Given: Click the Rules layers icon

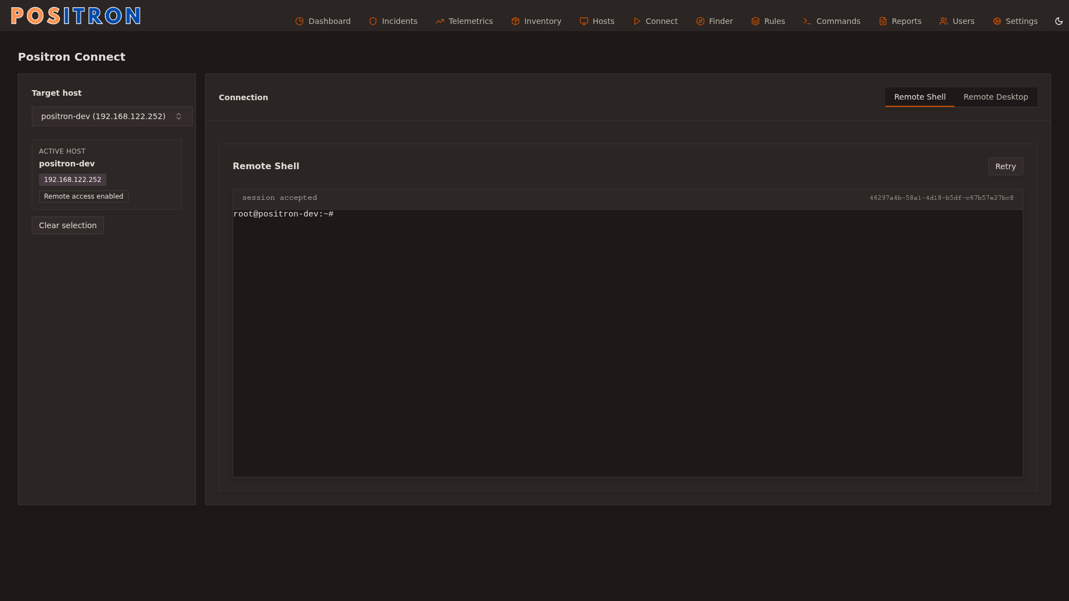Looking at the screenshot, I should (756, 21).
